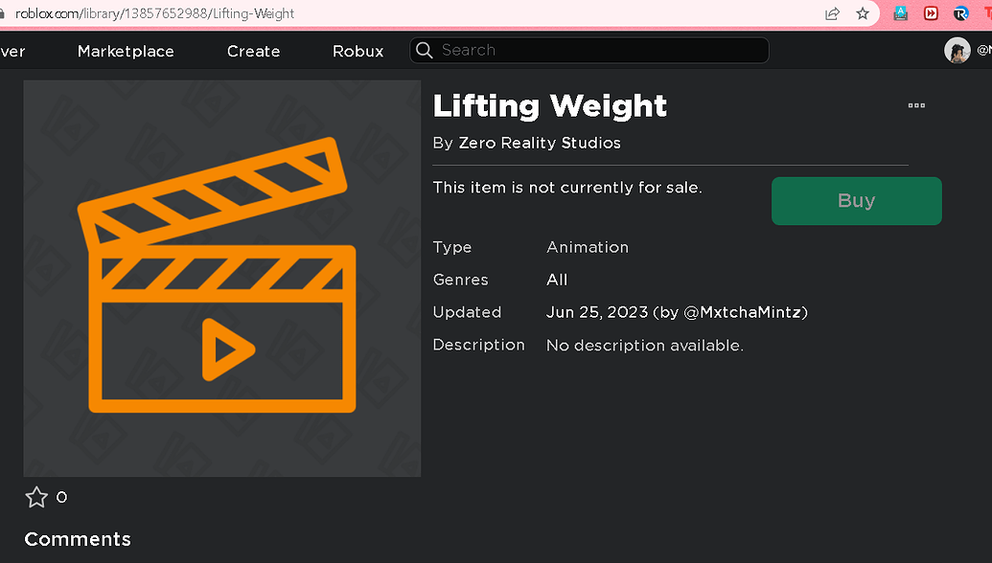
Task: Click the @MxtchaMintz updater link
Action: pos(747,312)
